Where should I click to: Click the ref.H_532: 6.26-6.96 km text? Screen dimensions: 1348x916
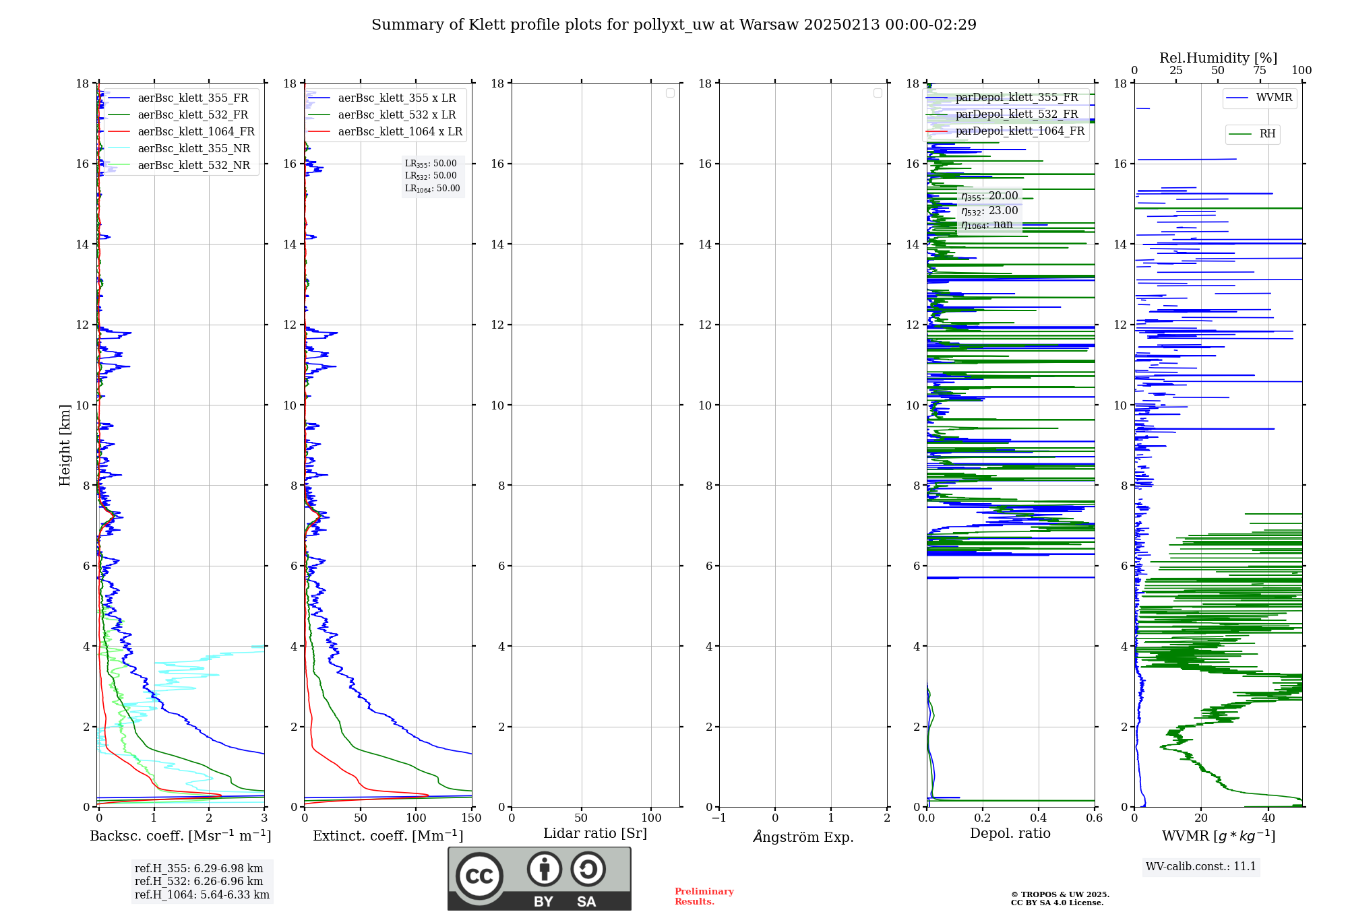(199, 882)
